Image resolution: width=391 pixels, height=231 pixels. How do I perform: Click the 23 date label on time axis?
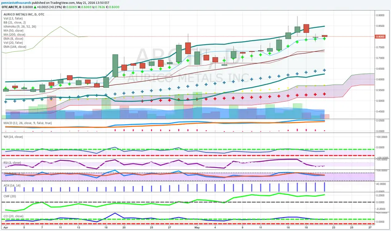click(334, 228)
